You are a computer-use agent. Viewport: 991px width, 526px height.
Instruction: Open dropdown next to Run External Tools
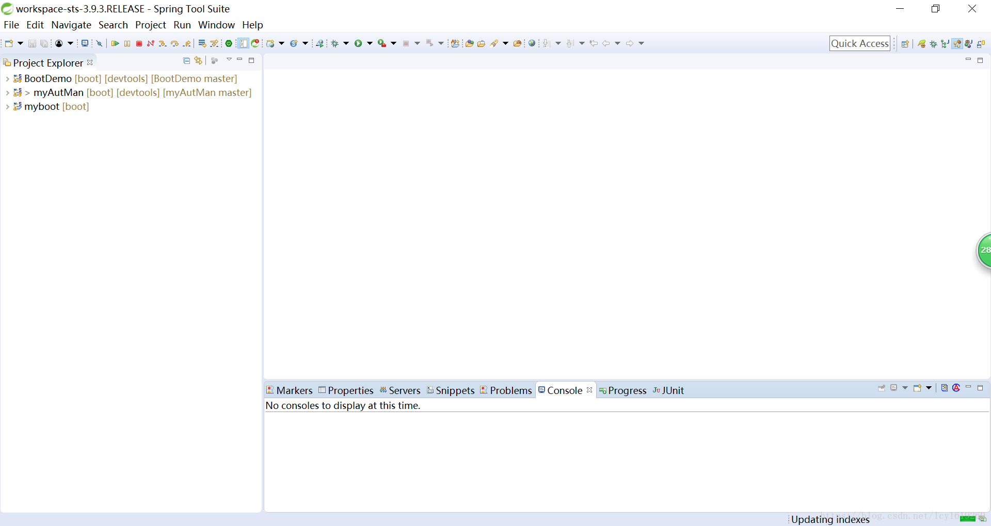click(x=393, y=43)
